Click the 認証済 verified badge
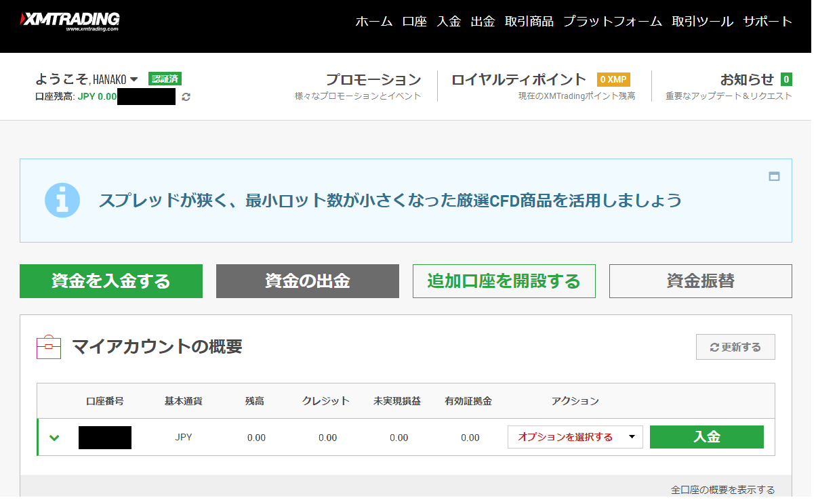 pos(165,79)
